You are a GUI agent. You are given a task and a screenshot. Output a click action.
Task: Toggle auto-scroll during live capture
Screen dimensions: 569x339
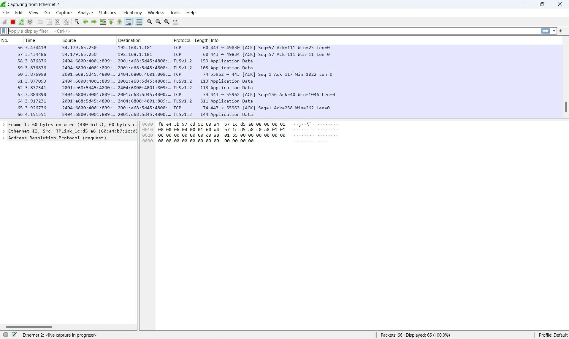[128, 22]
